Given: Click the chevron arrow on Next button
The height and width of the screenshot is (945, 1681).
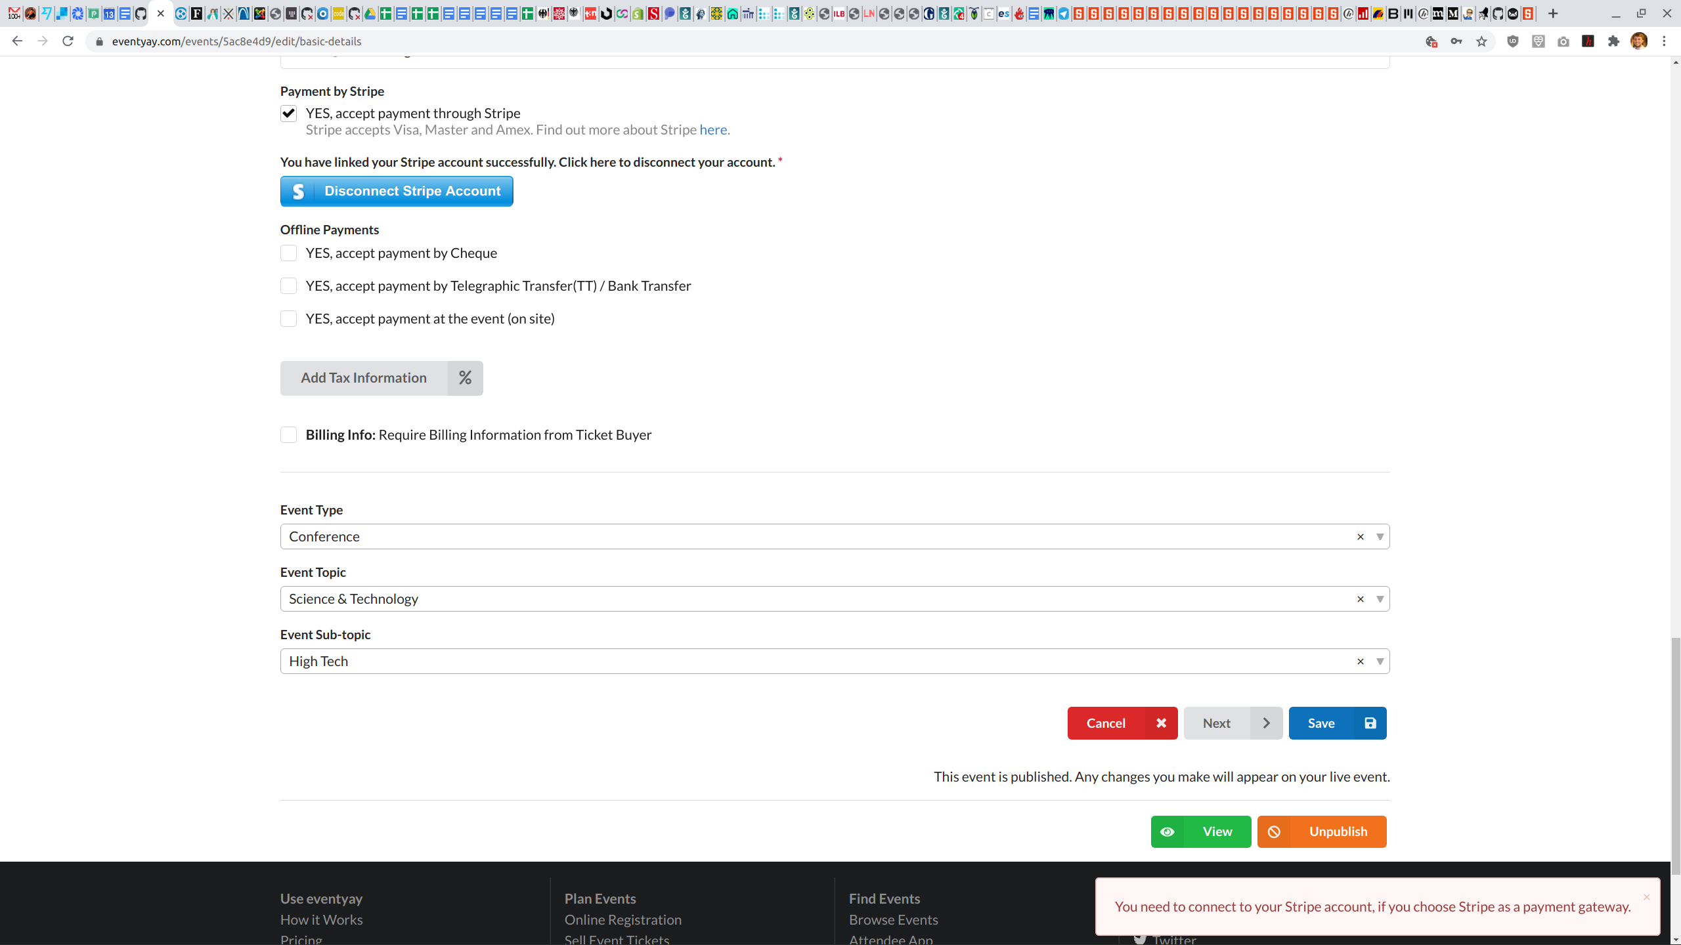Looking at the screenshot, I should tap(1266, 723).
